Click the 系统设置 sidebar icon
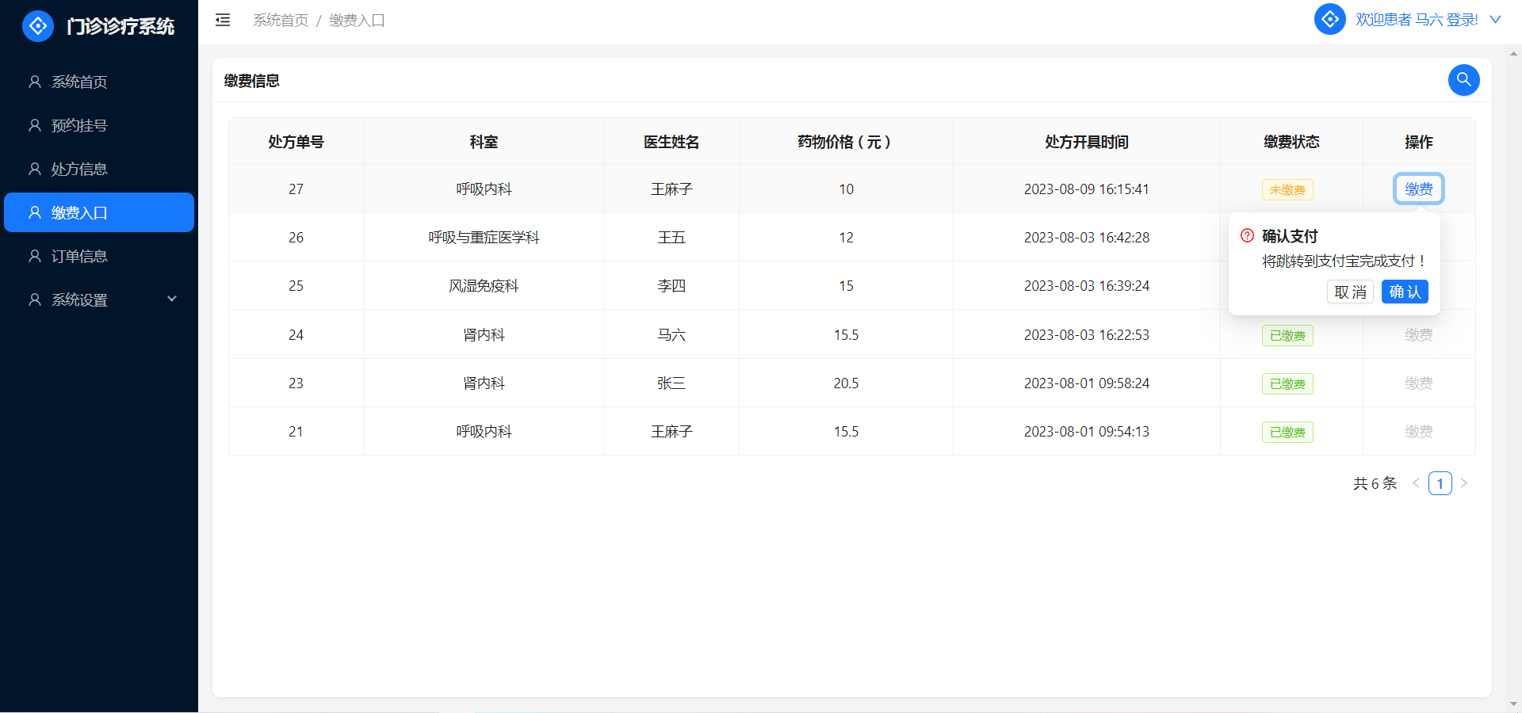This screenshot has width=1522, height=713. click(35, 299)
